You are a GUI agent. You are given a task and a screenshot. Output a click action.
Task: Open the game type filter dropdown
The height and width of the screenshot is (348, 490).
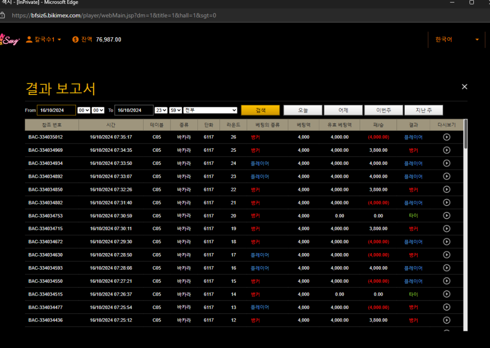pyautogui.click(x=211, y=110)
